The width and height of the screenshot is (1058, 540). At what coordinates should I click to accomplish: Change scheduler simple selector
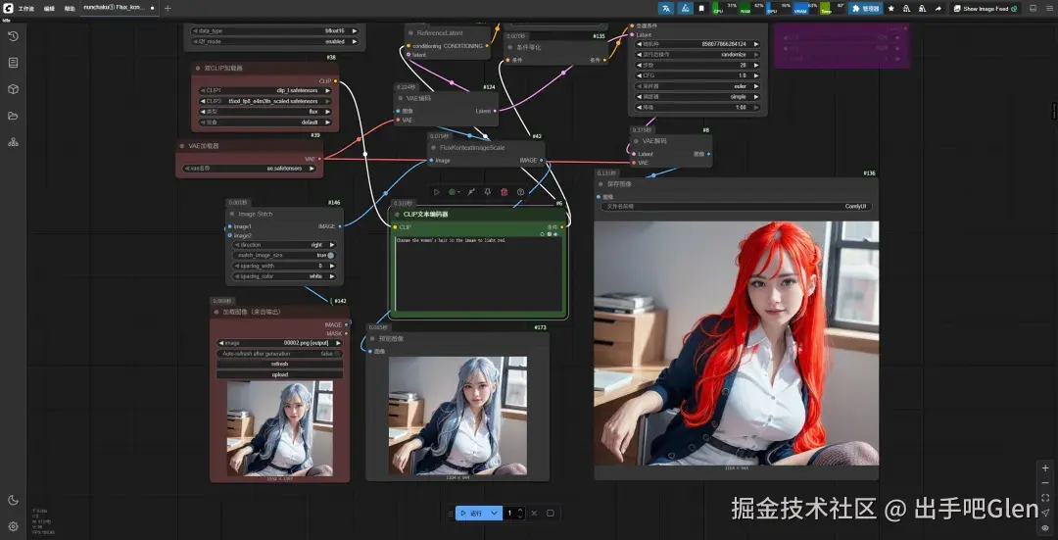(697, 96)
